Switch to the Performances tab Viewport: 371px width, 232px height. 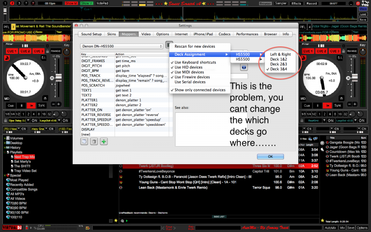pyautogui.click(x=247, y=34)
